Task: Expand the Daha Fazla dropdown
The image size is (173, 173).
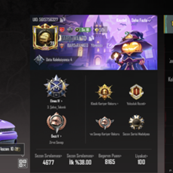Action: click(x=141, y=20)
